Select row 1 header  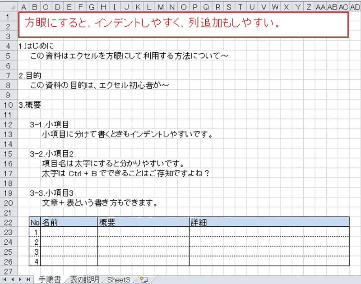[x=9, y=17]
